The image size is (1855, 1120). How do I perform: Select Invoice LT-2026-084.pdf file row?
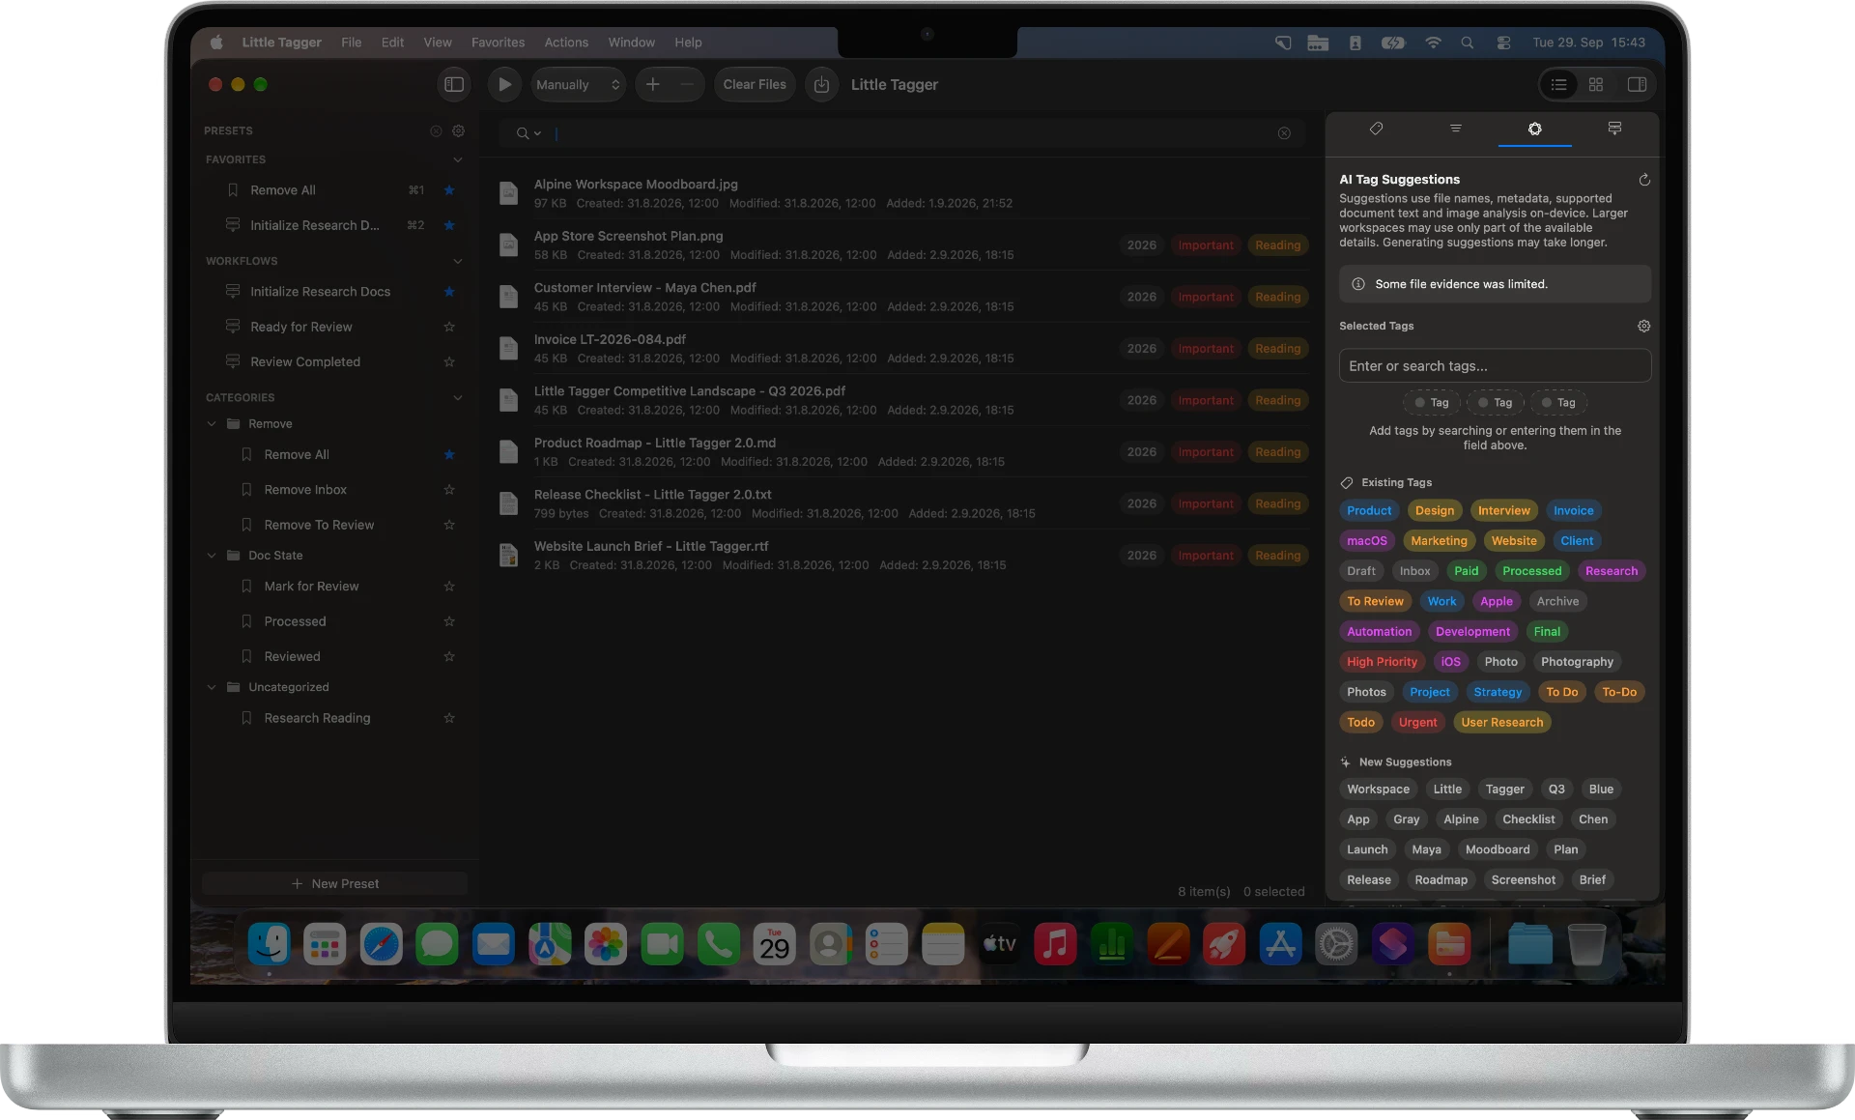[x=902, y=349]
